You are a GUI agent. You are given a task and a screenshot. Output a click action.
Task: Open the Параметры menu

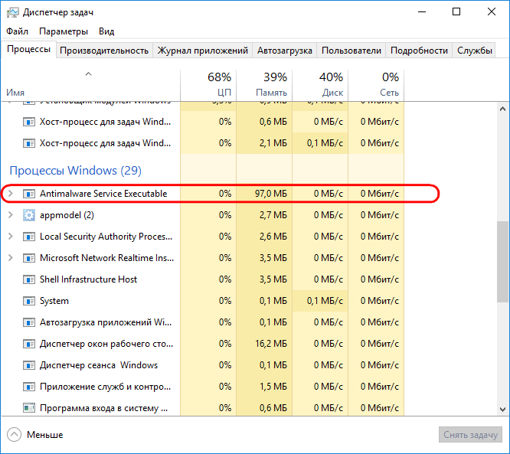point(64,31)
